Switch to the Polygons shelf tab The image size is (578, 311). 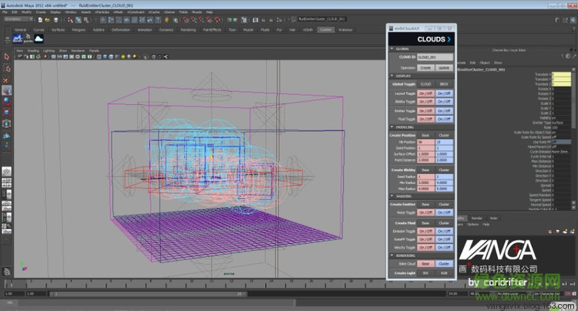click(x=79, y=29)
